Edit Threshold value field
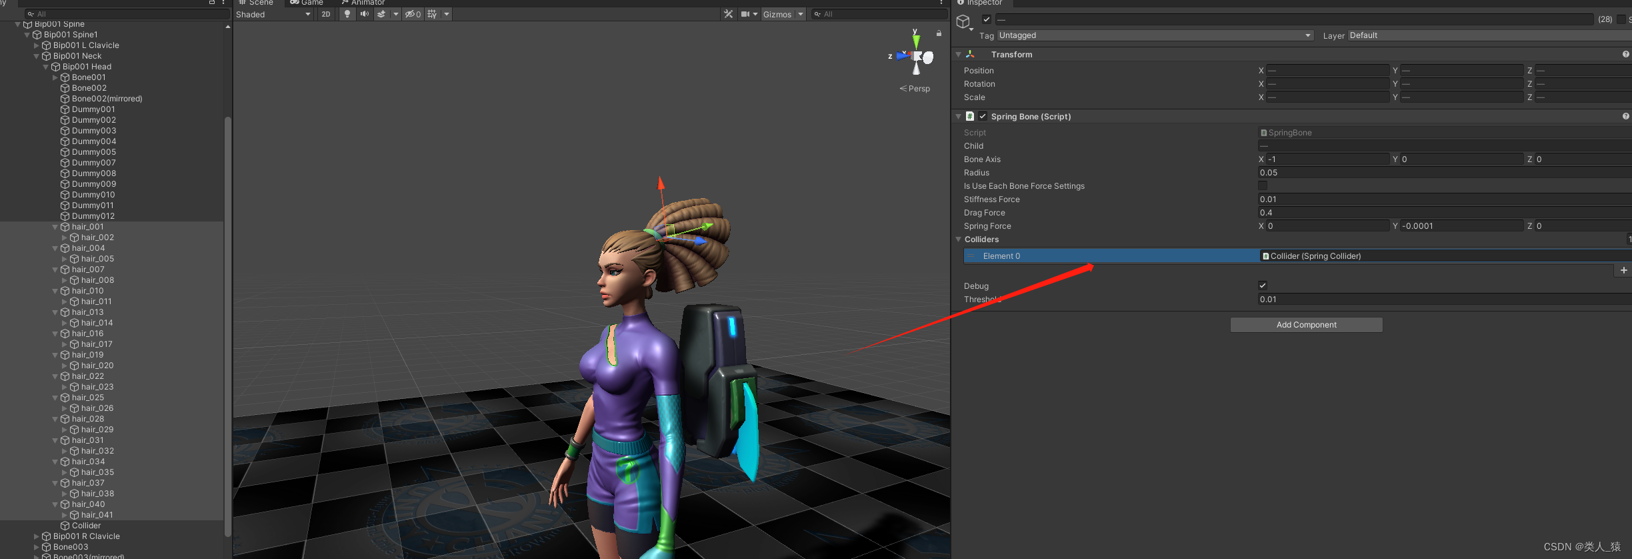 click(1445, 300)
